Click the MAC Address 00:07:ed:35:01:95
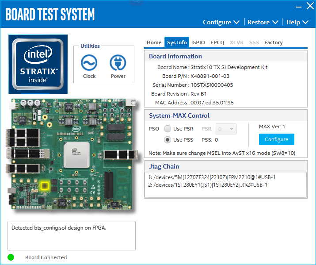 click(212, 103)
